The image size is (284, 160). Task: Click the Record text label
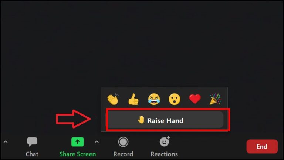(123, 154)
